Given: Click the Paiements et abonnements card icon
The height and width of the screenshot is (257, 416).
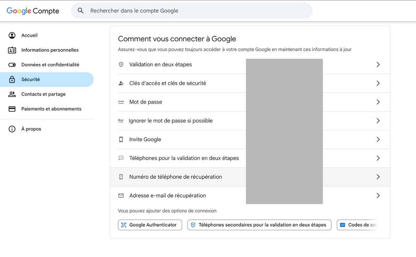Looking at the screenshot, I should (12, 109).
